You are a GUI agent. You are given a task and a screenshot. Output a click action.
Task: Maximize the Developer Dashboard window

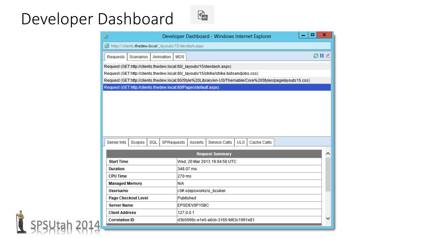pos(312,35)
